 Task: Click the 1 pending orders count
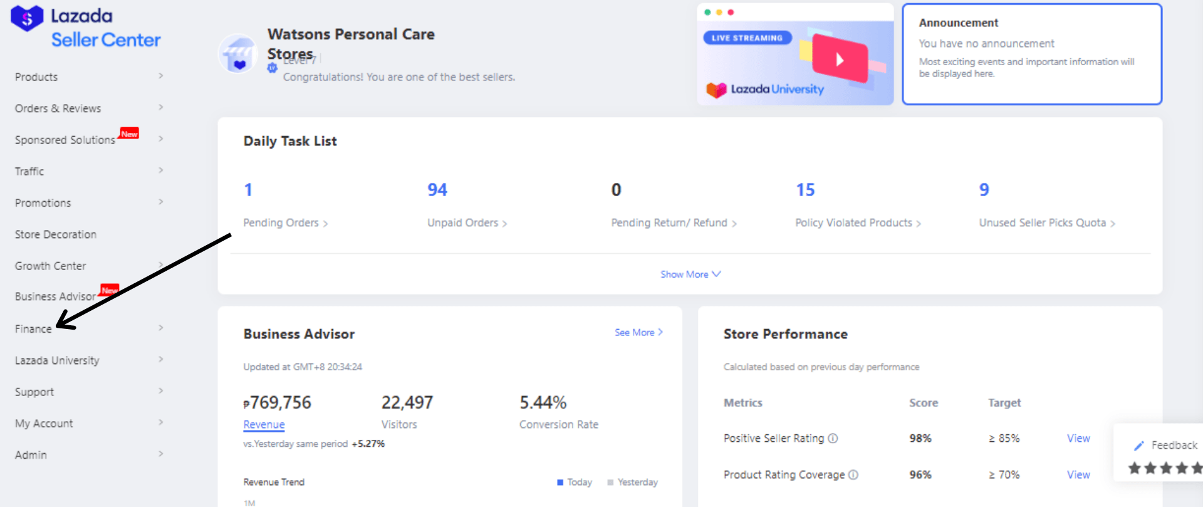point(248,190)
